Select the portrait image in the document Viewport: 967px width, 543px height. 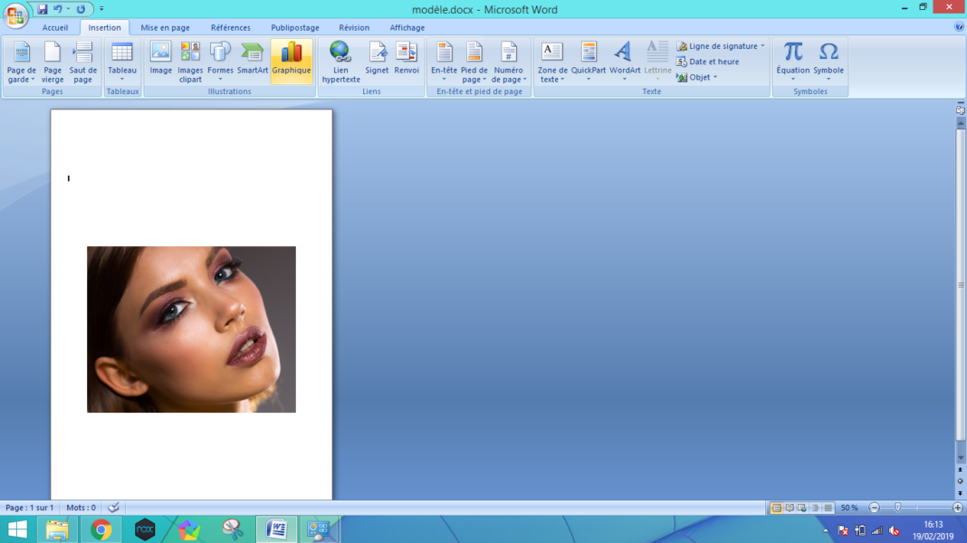191,329
